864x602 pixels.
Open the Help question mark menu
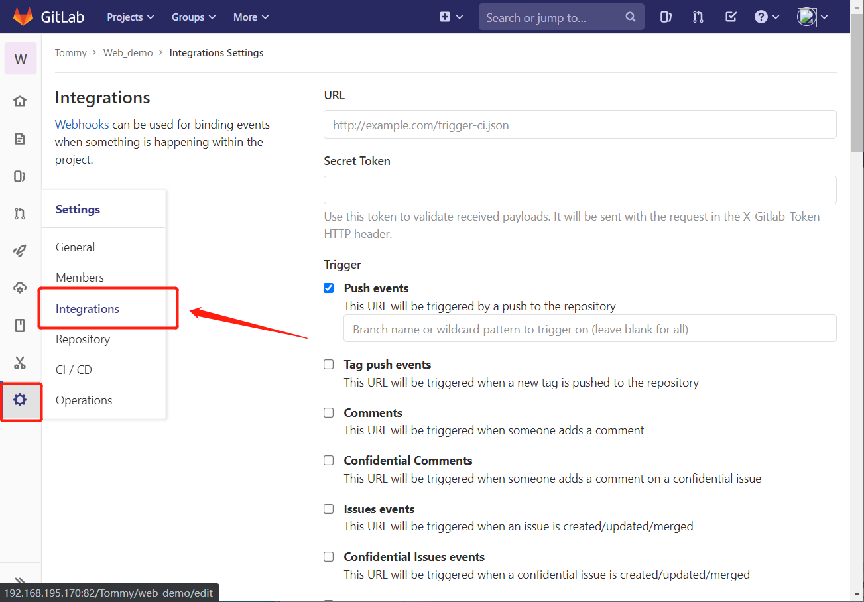tap(767, 17)
